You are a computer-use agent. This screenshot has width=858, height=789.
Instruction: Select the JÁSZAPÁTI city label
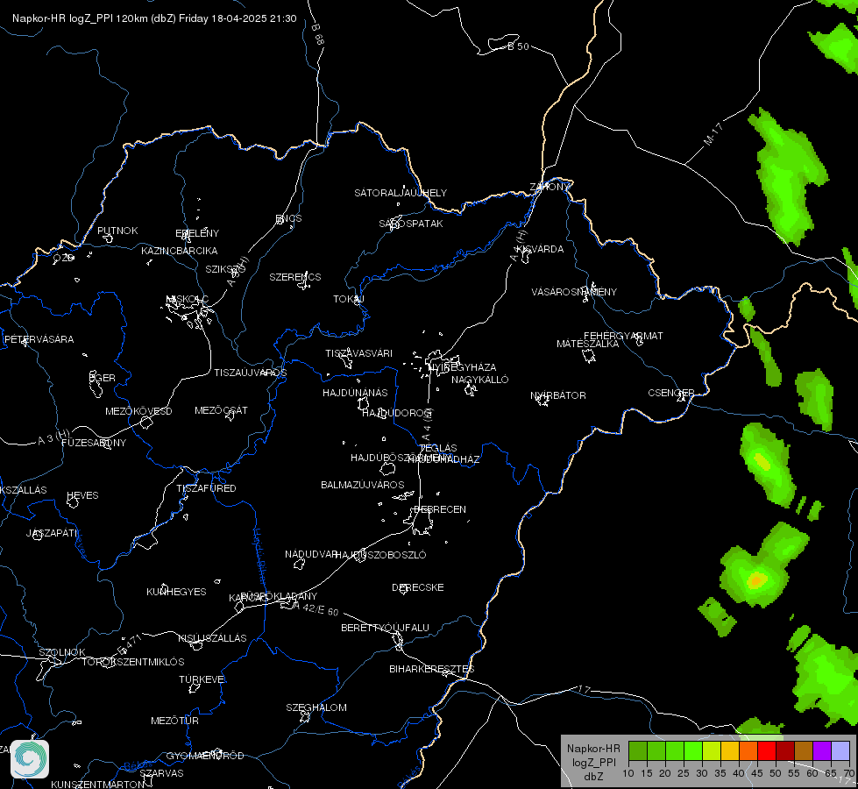pos(53,533)
